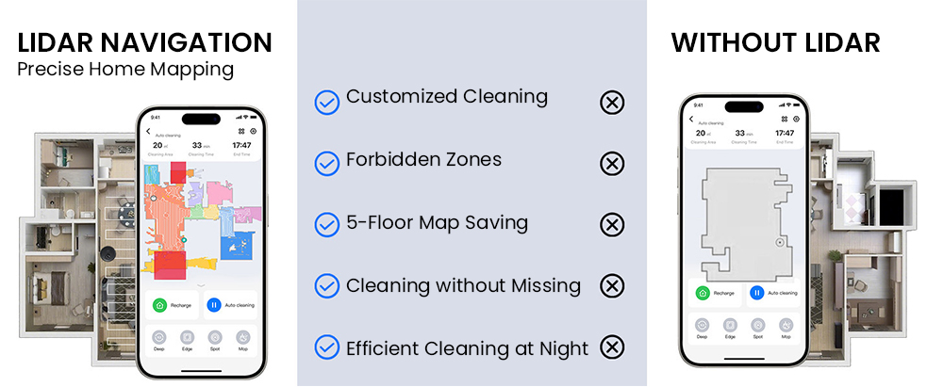Screen dimensions: 943x387
Task: Select Edge cleaning on the colored-map phone
Action: [187, 338]
